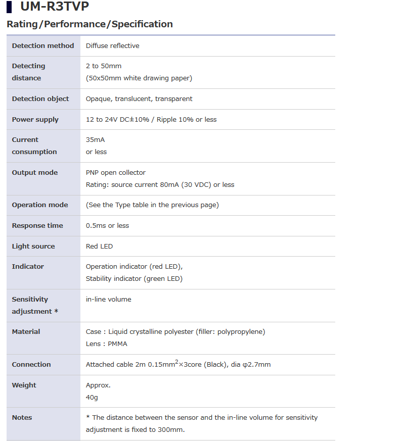Select the Lens : PMMA material text
This screenshot has width=402, height=441.
point(107,344)
